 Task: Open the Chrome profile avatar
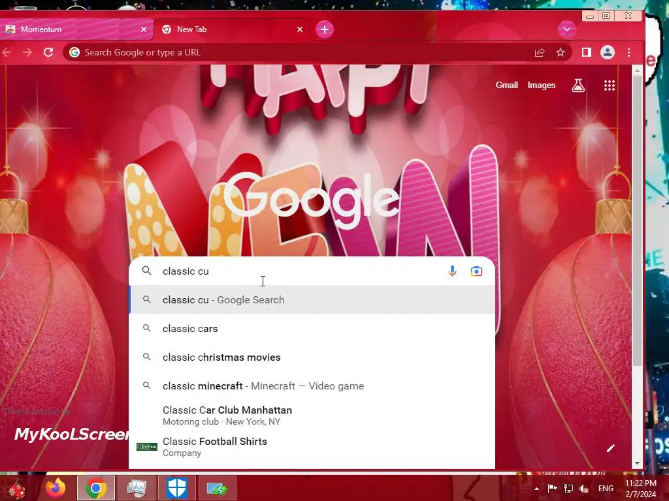click(607, 52)
